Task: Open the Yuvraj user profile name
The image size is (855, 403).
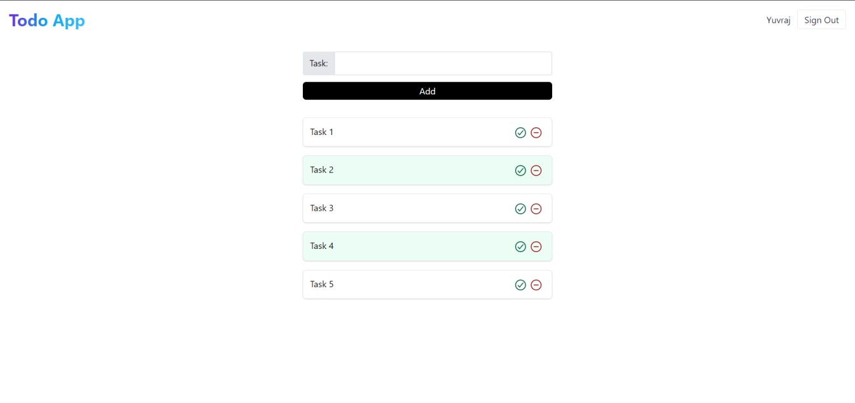Action: coord(778,20)
